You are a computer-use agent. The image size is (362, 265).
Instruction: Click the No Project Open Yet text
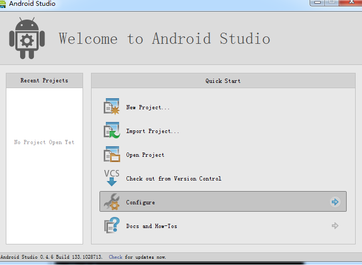[44, 143]
